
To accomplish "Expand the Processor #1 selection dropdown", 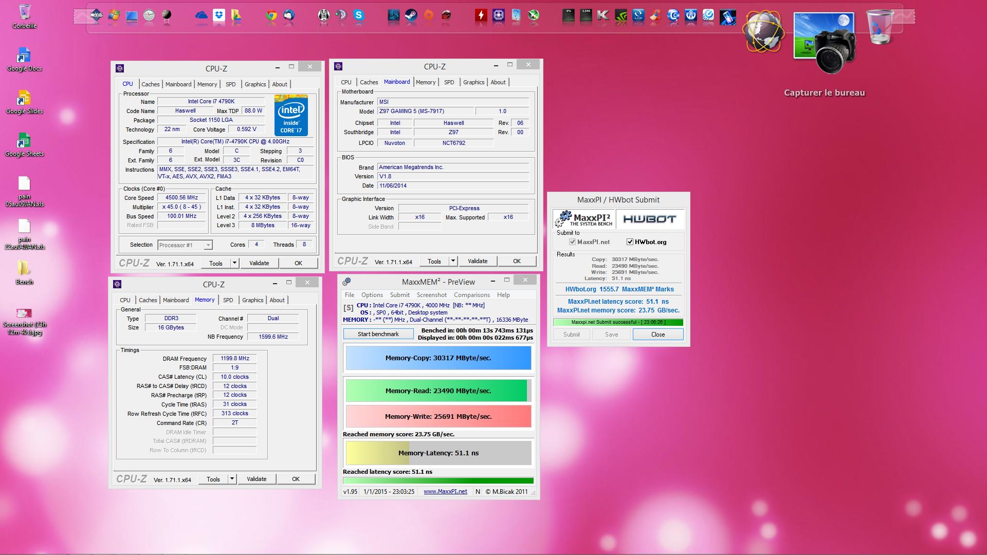I will [x=208, y=245].
